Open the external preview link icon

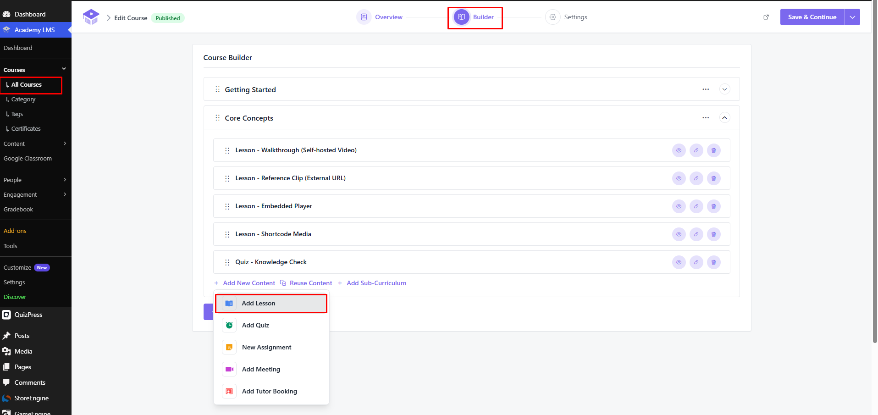click(766, 17)
